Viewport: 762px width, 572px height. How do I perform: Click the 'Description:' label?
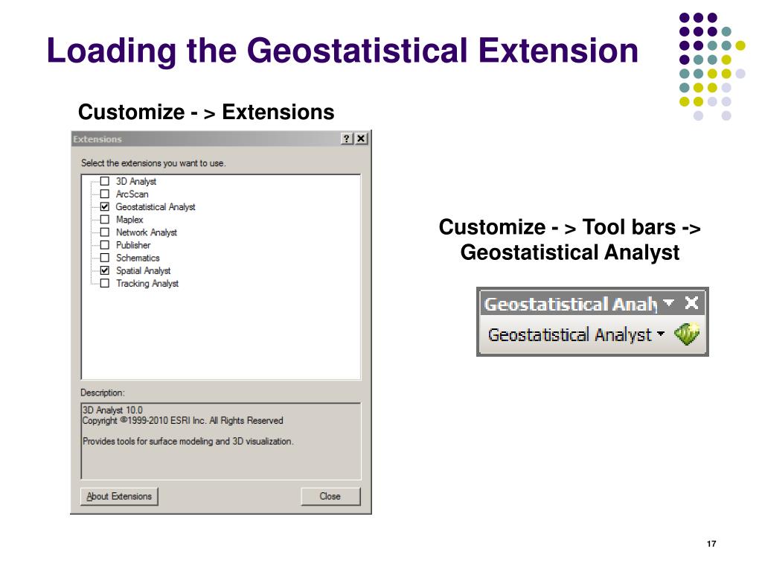[x=103, y=393]
